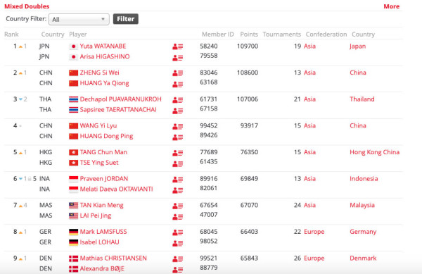Viewport: 422px width, 274px height.
Task: Open profile card icon for Alexandra BØJE
Action: coord(178,269)
